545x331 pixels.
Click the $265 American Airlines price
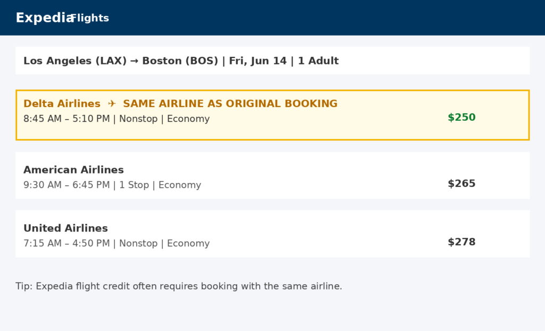[461, 183]
